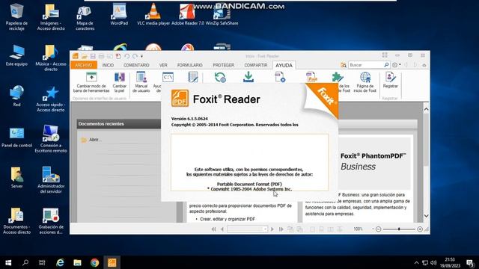This screenshot has width=479, height=269.
Task: Click the document scrollbar down arrow
Action: (426, 216)
